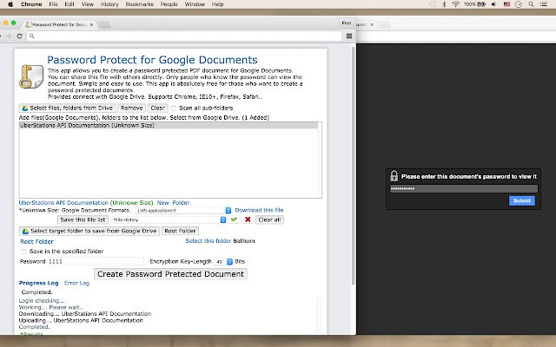The width and height of the screenshot is (556, 347).
Task: Click the Bluetooth icon in menu bar
Action: pos(444,4)
